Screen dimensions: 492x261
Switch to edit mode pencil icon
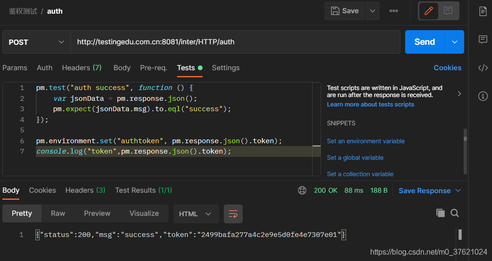click(x=429, y=11)
